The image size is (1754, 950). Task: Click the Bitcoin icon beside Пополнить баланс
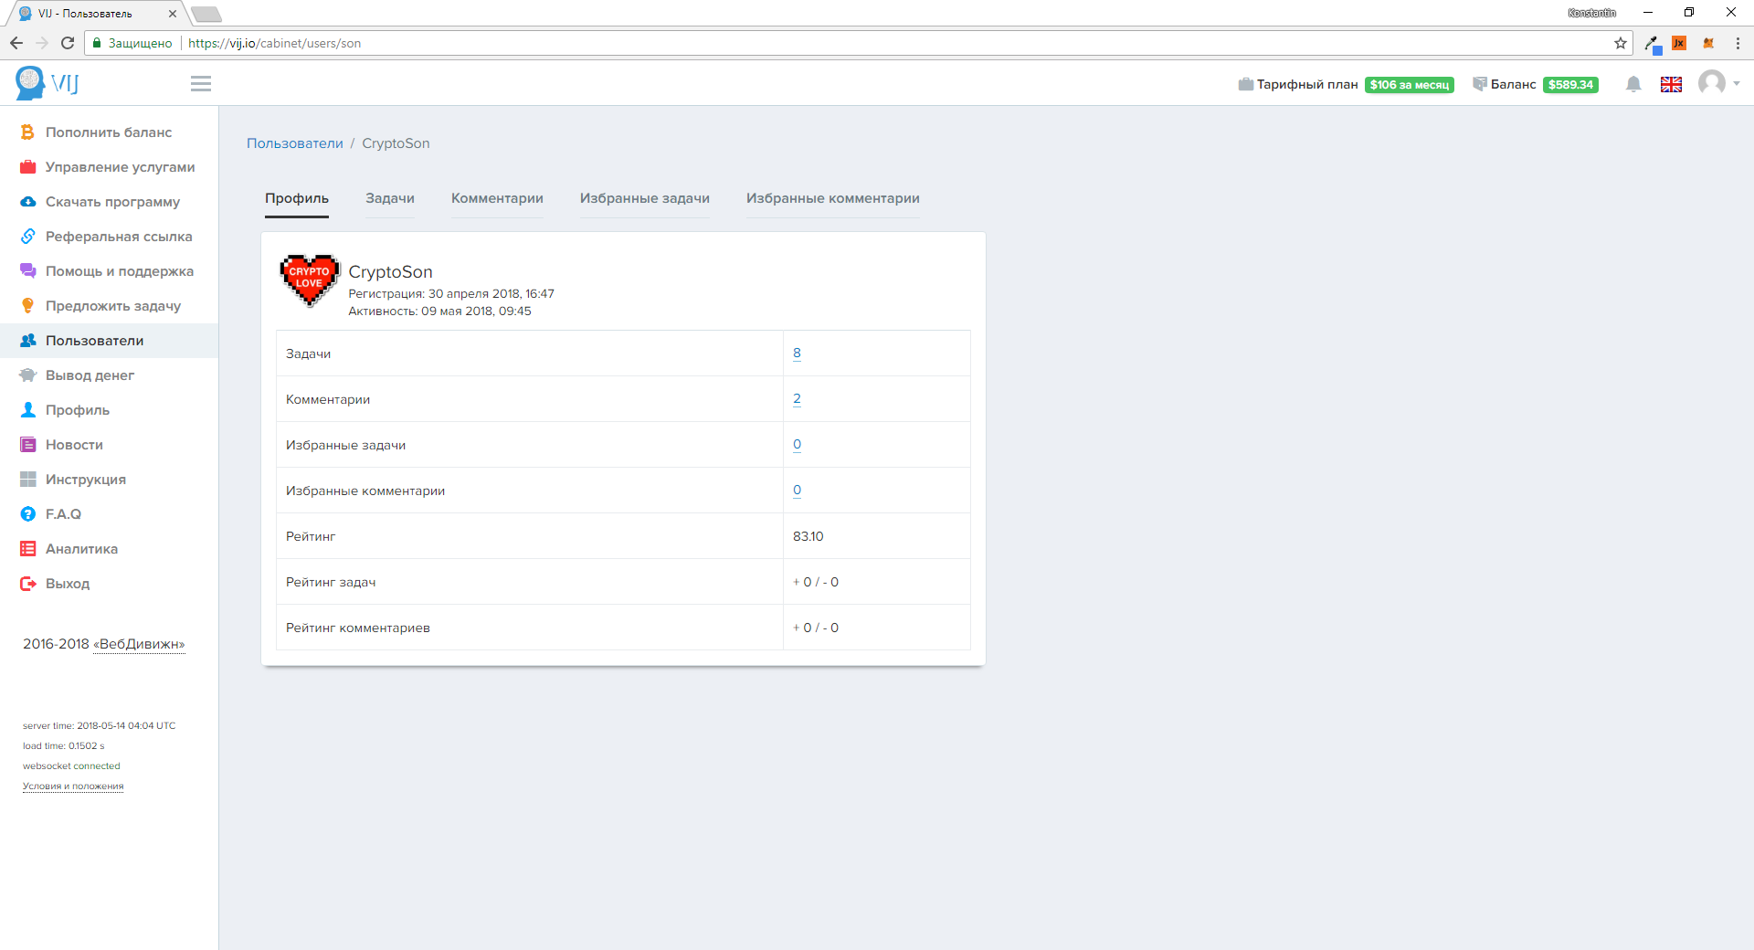pyautogui.click(x=28, y=132)
